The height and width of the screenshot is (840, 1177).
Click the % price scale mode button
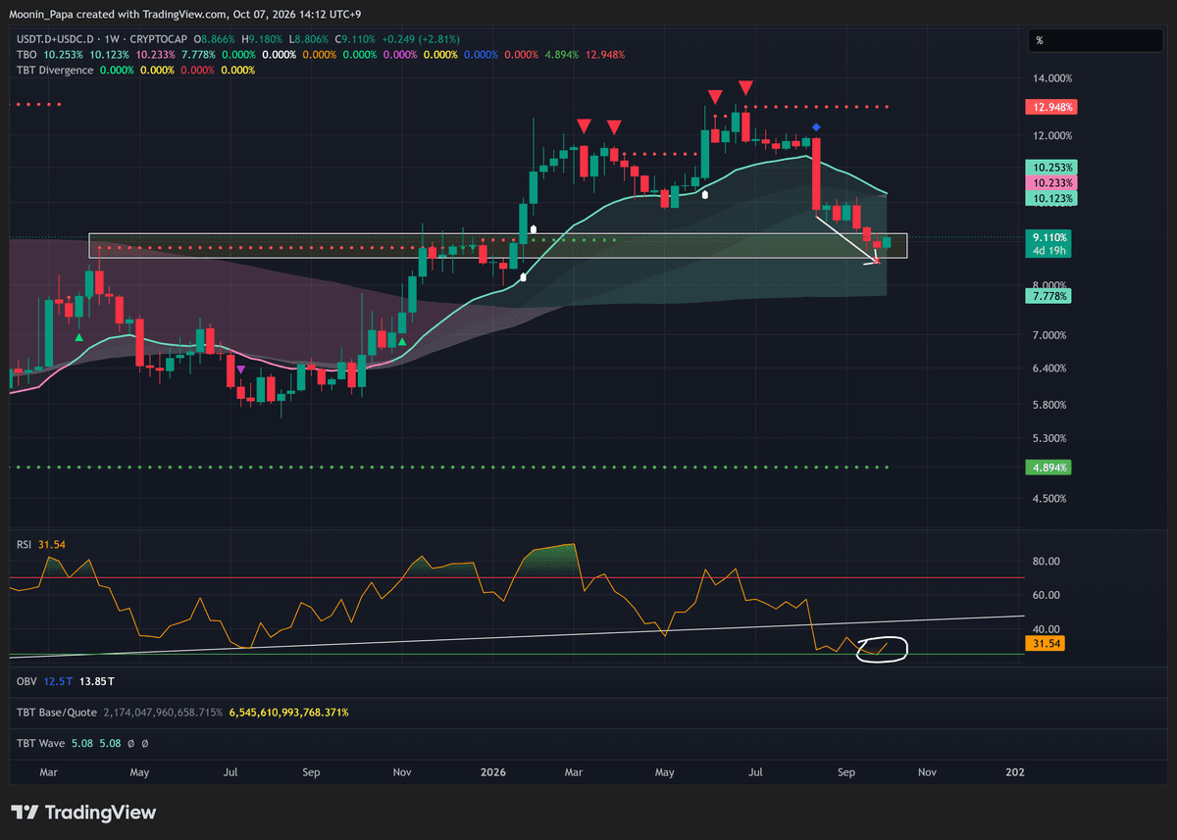pos(1094,40)
